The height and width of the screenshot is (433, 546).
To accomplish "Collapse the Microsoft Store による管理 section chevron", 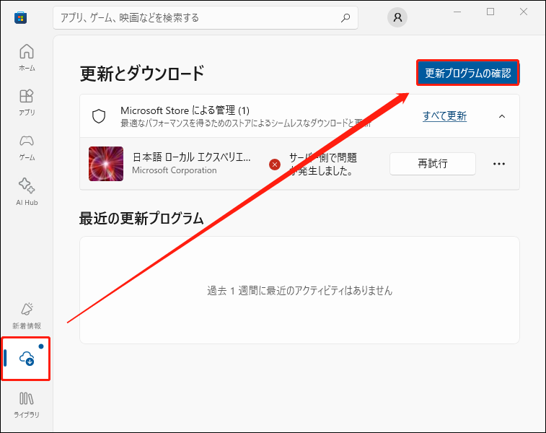I will pos(502,116).
